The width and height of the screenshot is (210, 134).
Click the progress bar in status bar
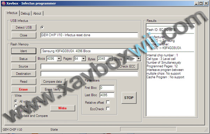pos(148,129)
